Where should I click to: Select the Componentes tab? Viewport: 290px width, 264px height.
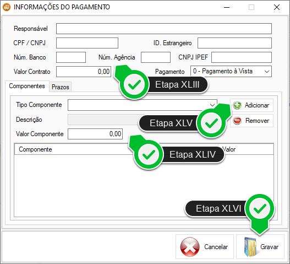(27, 86)
